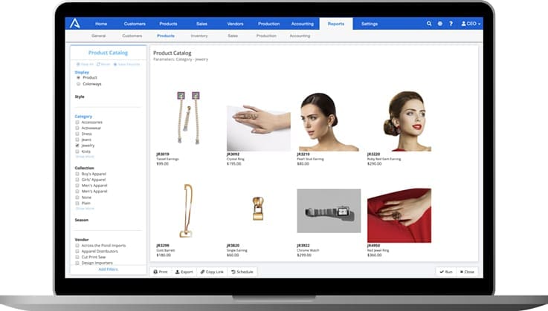This screenshot has width=548, height=311.
Task: Open the globe icon in the header
Action: pyautogui.click(x=439, y=24)
